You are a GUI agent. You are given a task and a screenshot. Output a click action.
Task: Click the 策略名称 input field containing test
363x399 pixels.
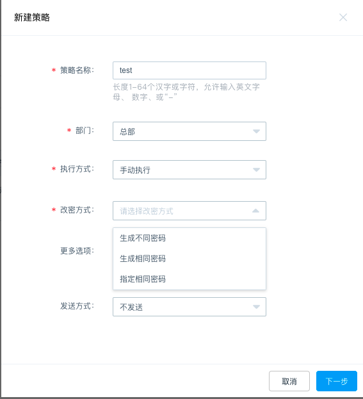point(190,70)
